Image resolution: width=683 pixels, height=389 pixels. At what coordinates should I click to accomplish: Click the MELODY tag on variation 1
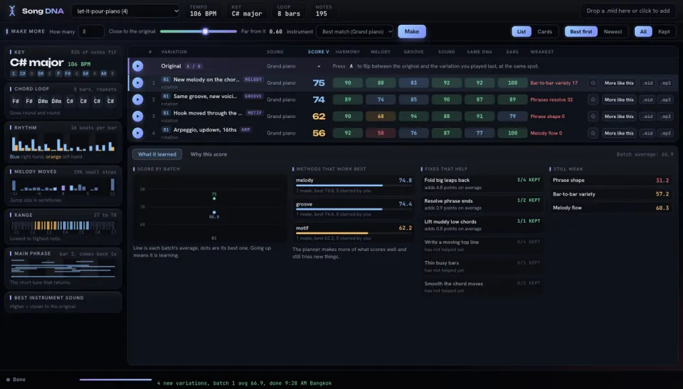coord(253,80)
